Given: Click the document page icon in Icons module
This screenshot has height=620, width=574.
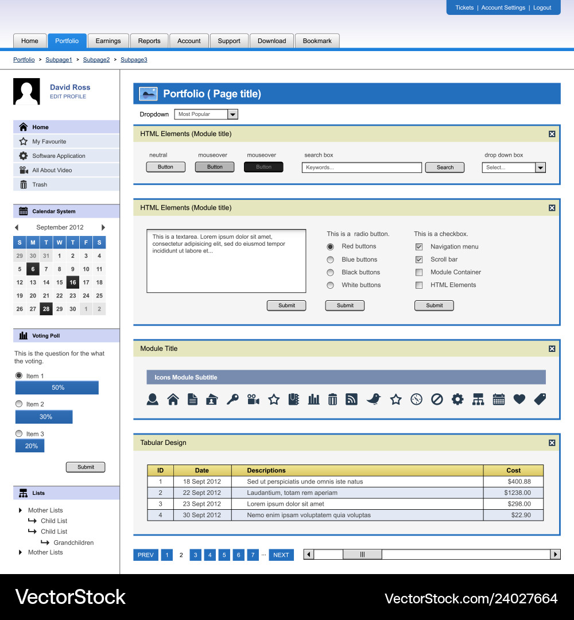Looking at the screenshot, I should point(192,400).
